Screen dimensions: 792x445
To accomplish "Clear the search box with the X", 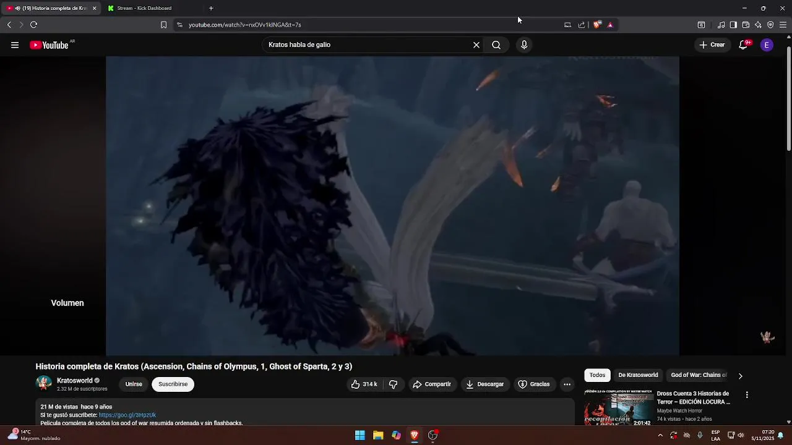I will (x=476, y=45).
